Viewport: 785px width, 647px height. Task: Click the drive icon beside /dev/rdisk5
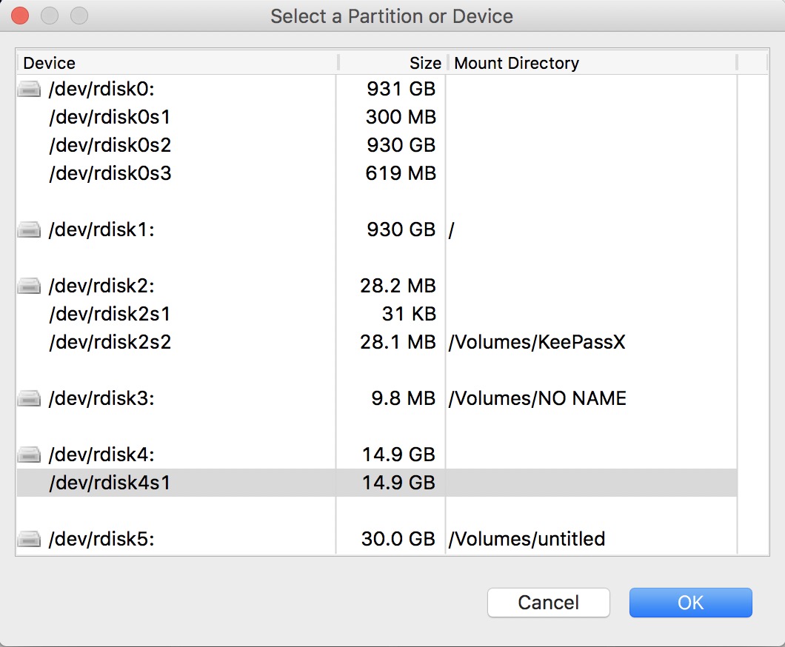click(29, 540)
